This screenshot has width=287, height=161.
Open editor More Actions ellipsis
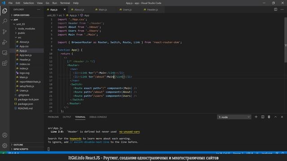(282, 9)
